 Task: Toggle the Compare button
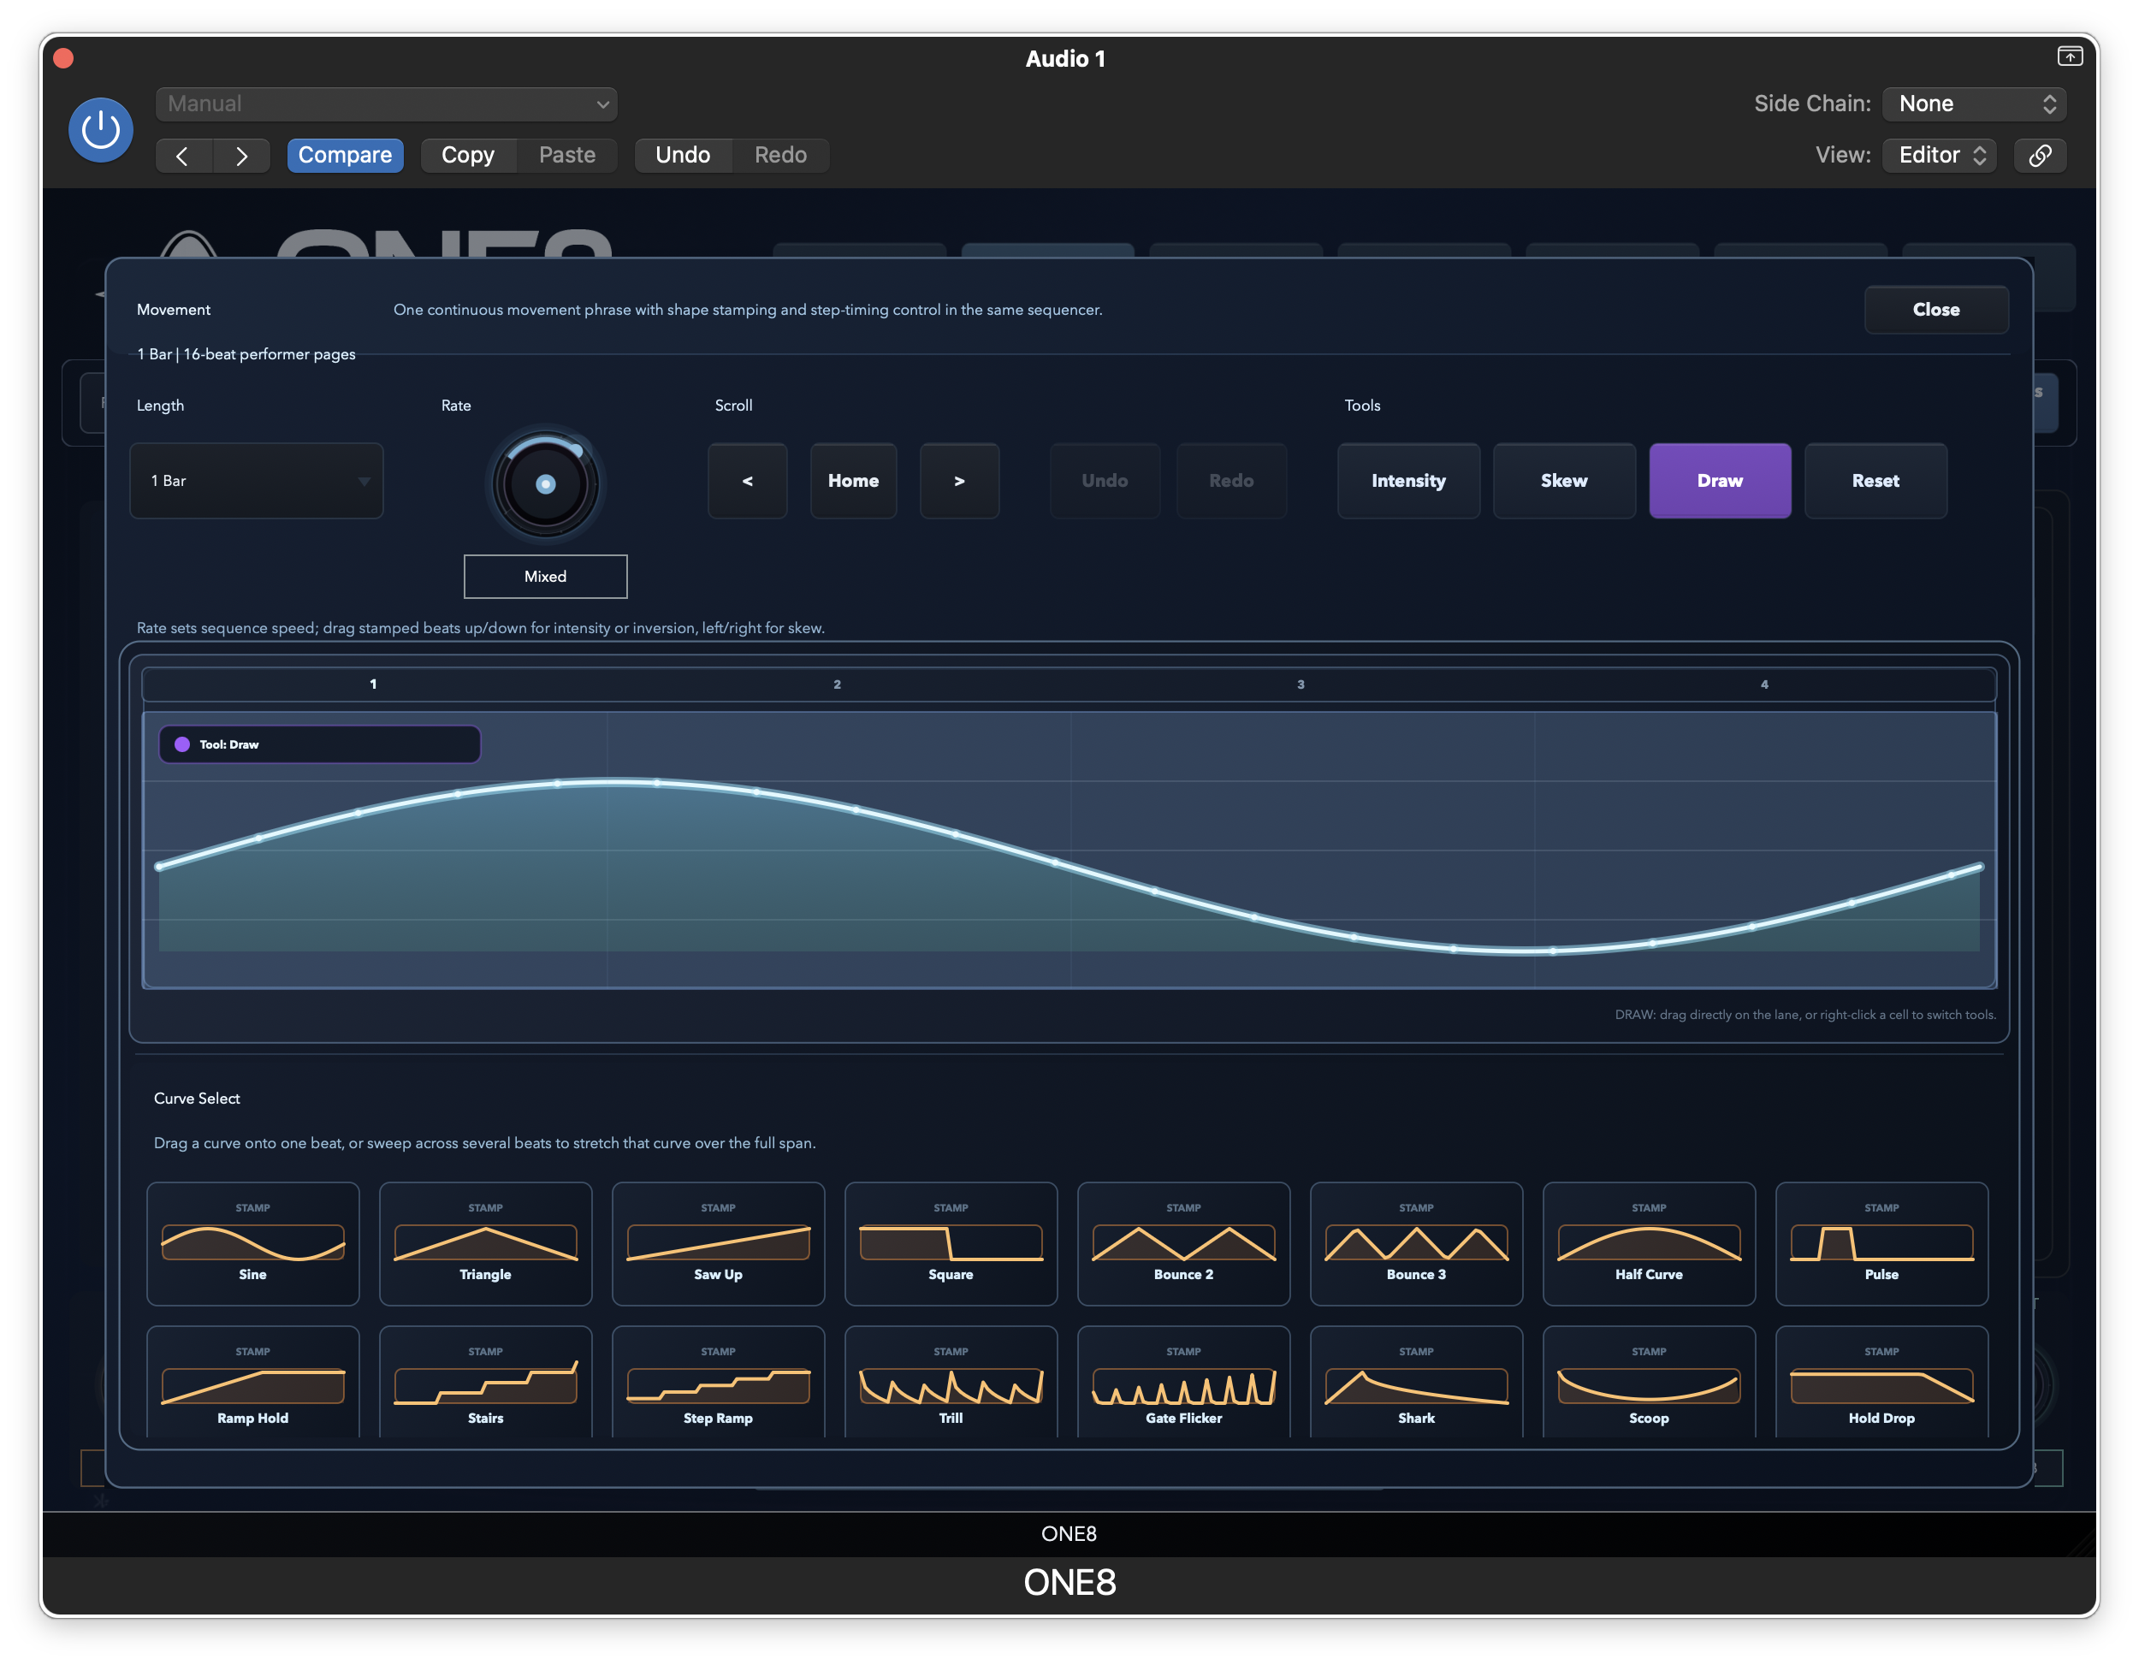345,156
